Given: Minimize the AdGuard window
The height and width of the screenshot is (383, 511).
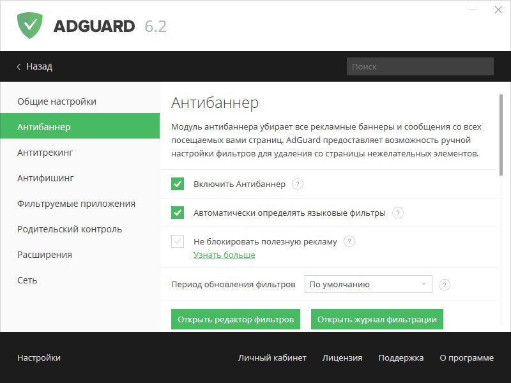Looking at the screenshot, I should click(x=473, y=10).
